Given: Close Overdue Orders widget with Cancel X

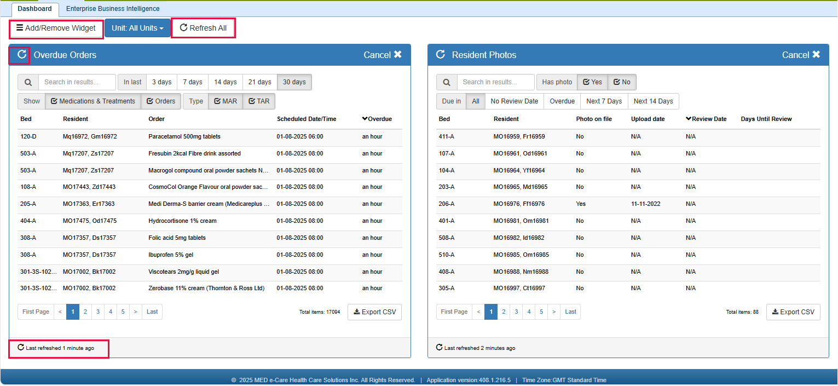Looking at the screenshot, I should [383, 55].
